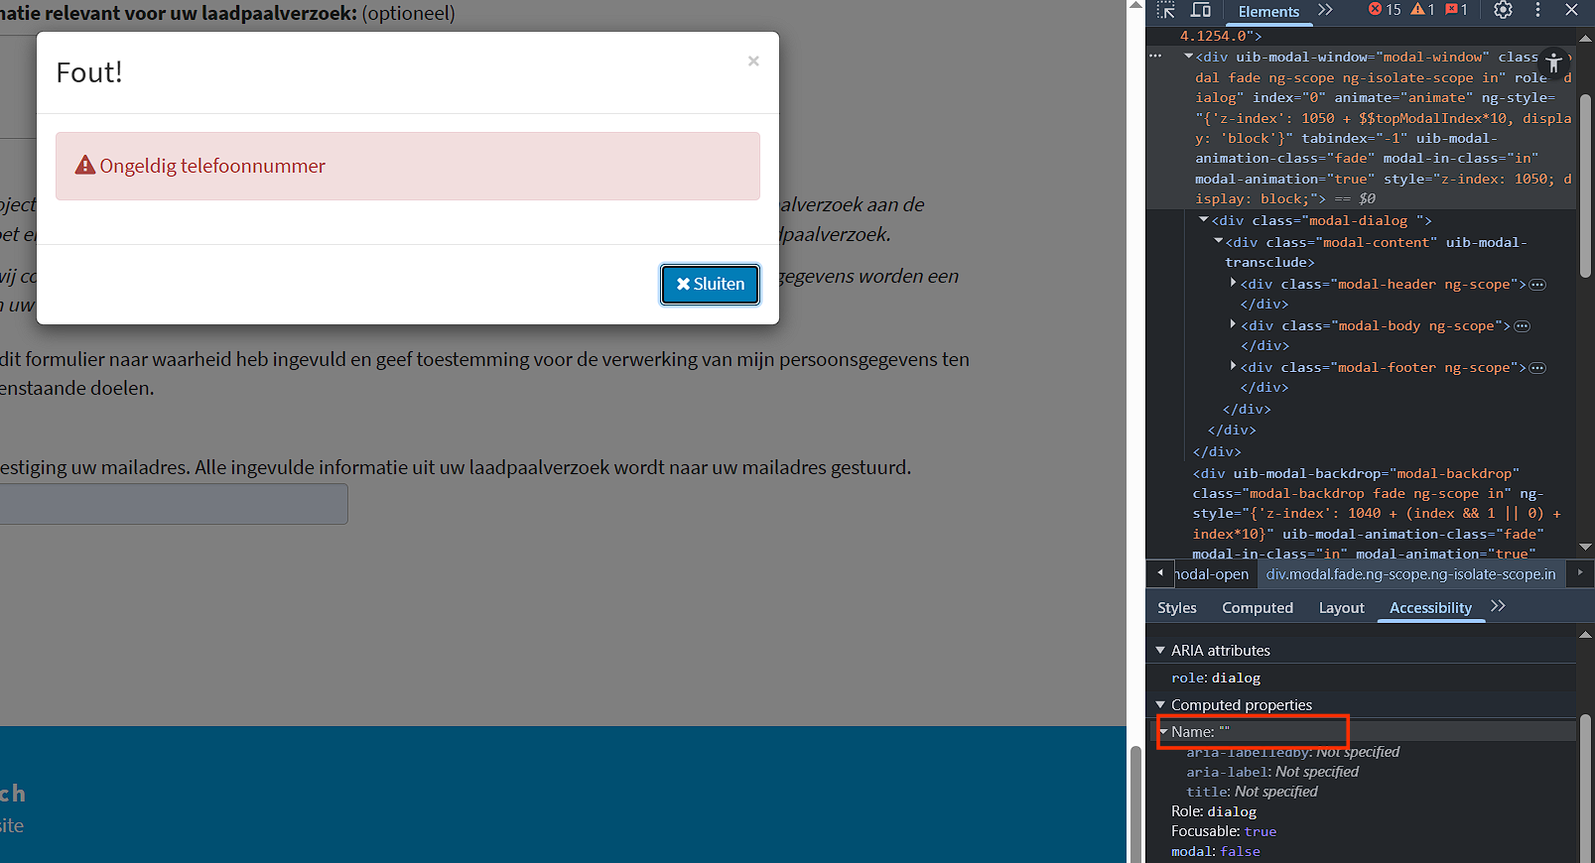Expand the modal-body div node
Viewport: 1595px width, 863px height.
pyautogui.click(x=1233, y=325)
